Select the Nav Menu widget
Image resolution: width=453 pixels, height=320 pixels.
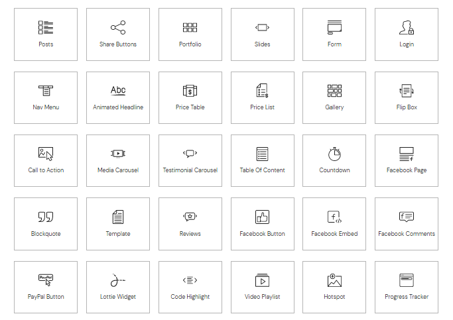coord(46,97)
